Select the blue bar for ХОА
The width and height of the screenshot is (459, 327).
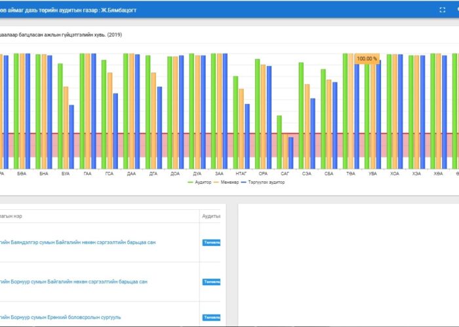[x=401, y=112]
